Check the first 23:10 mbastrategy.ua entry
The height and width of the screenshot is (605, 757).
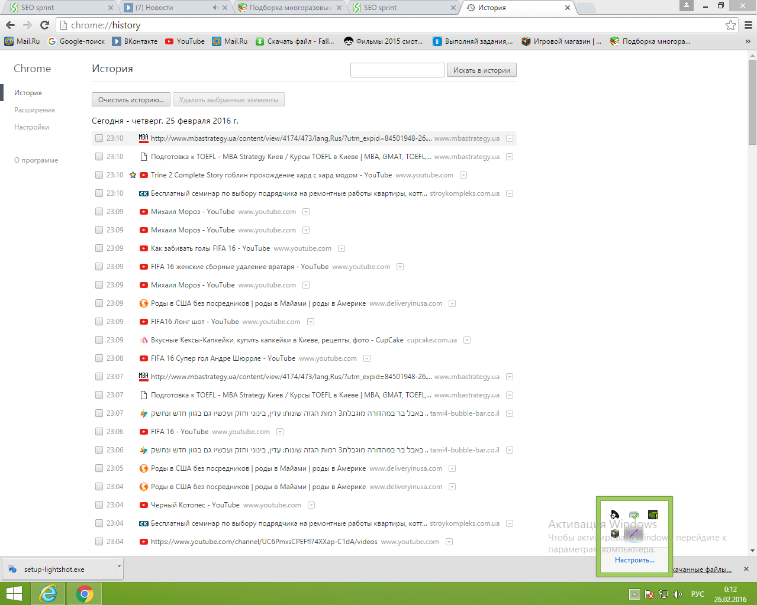tap(99, 138)
